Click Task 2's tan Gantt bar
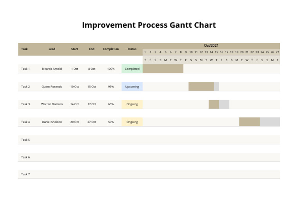This screenshot has width=301, height=213. click(201, 87)
